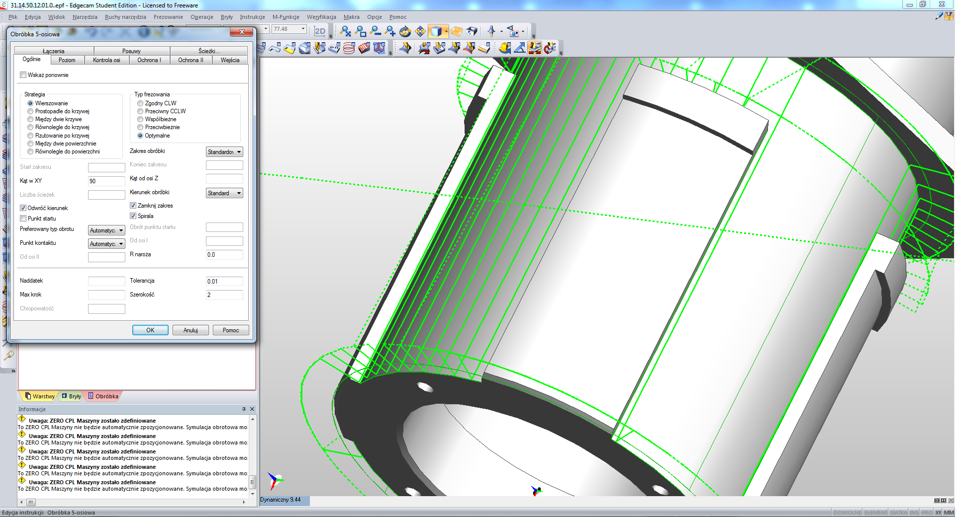Uncheck Odwróć kierunek checkbox
Viewport: 956px width, 517px height.
point(23,208)
